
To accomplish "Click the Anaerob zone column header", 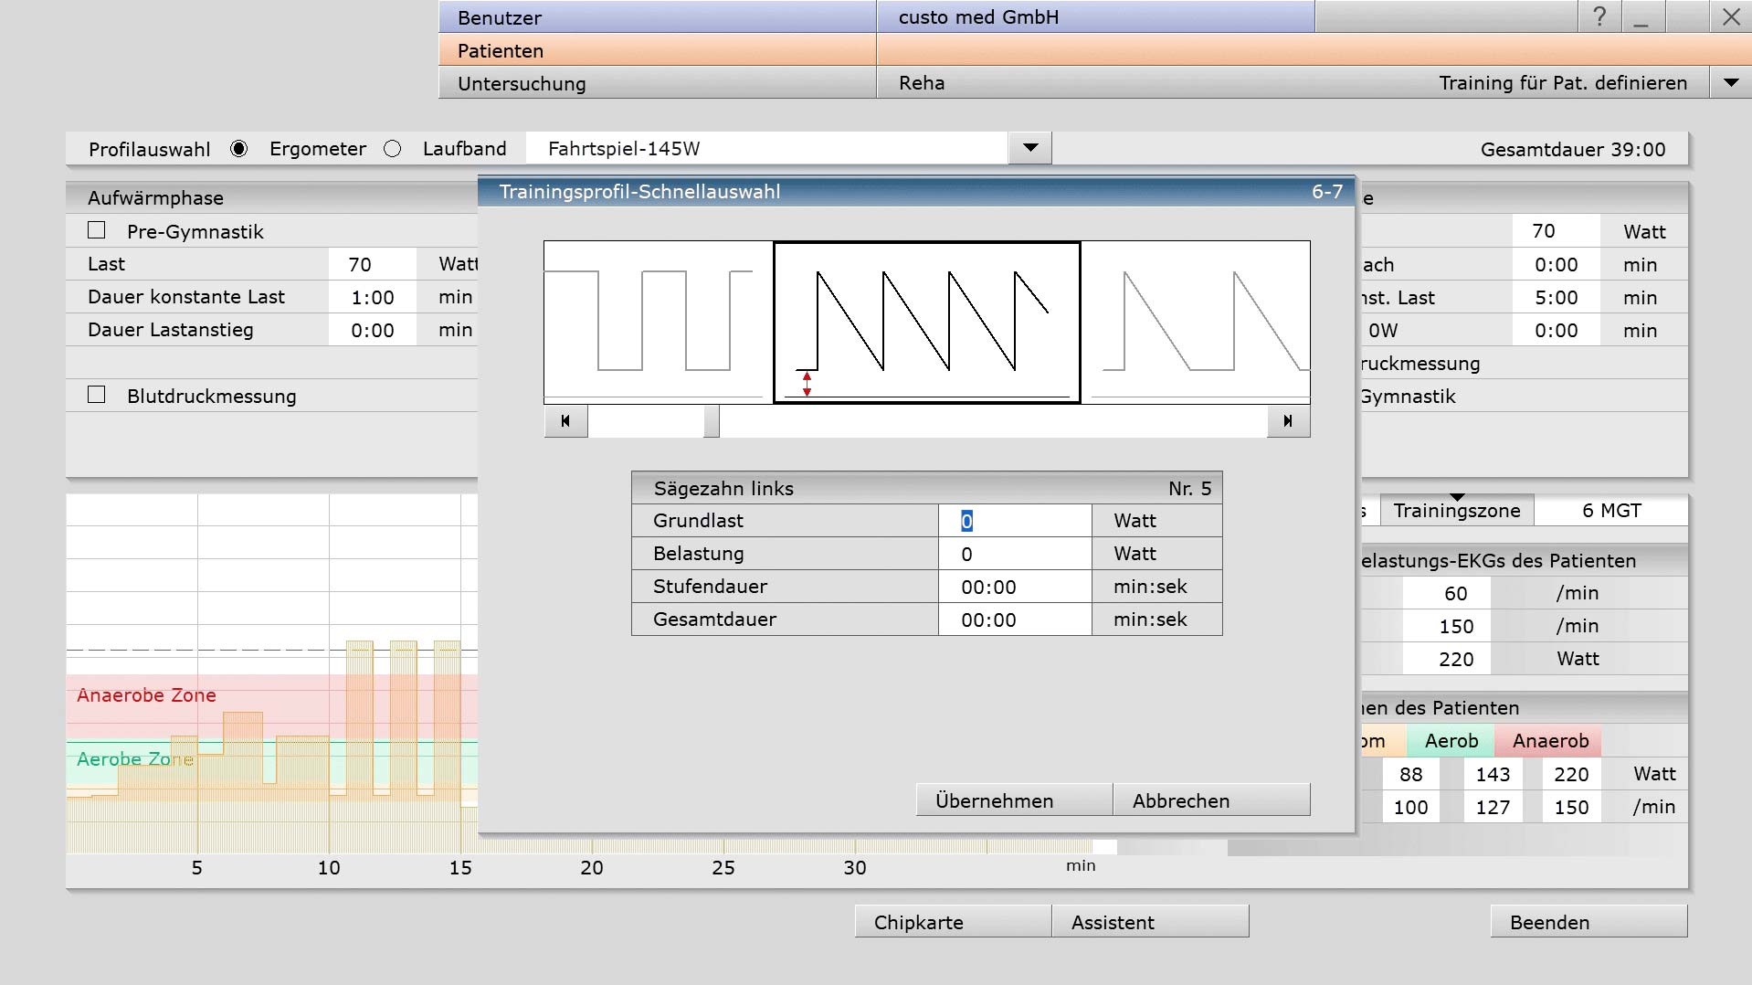I will coord(1549,741).
